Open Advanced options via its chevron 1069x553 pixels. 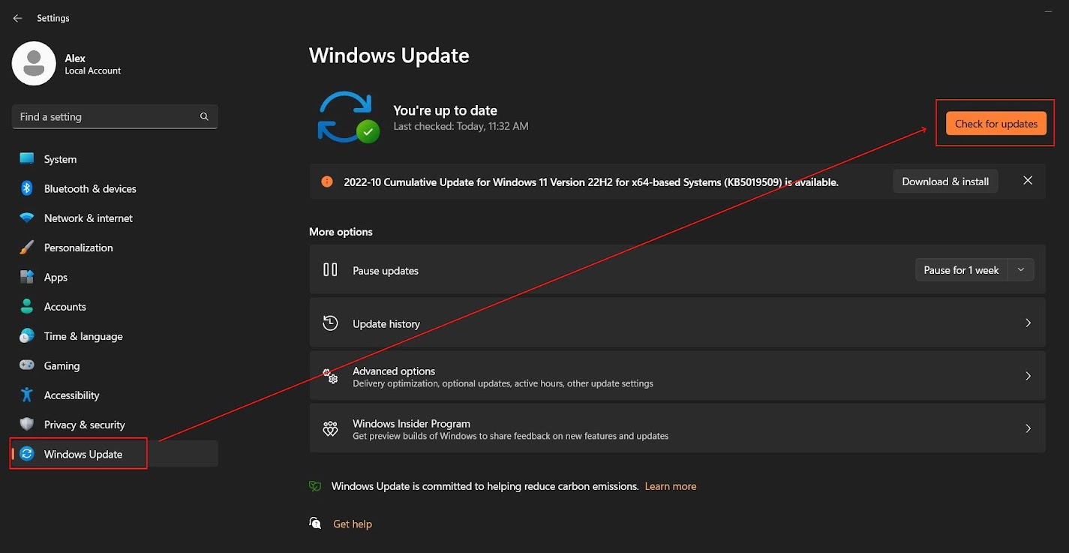1028,376
